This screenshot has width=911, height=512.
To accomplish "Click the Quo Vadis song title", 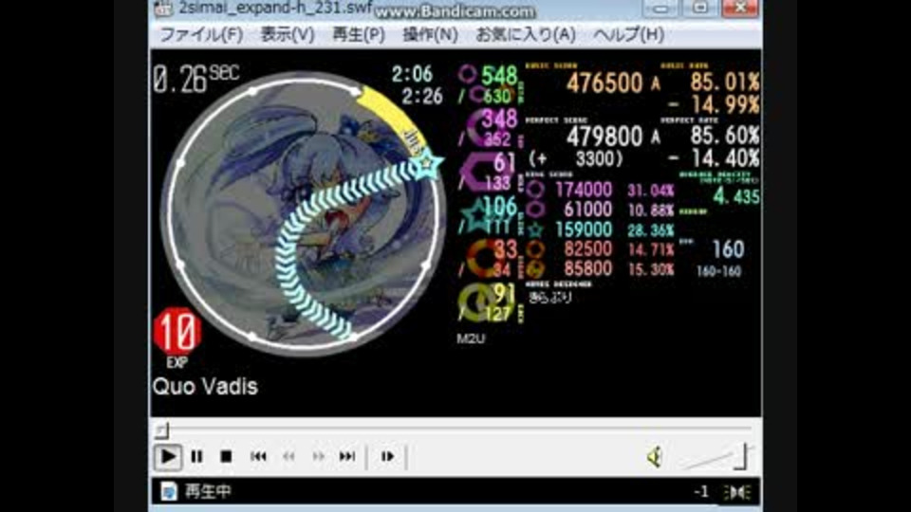I will tap(205, 387).
